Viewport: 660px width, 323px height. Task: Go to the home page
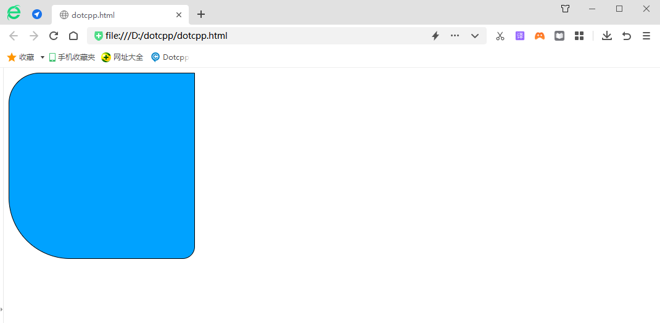pyautogui.click(x=73, y=36)
